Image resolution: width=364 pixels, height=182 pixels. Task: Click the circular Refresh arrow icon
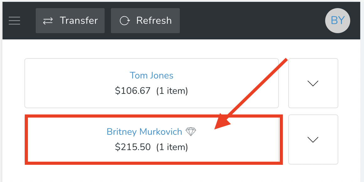(125, 21)
